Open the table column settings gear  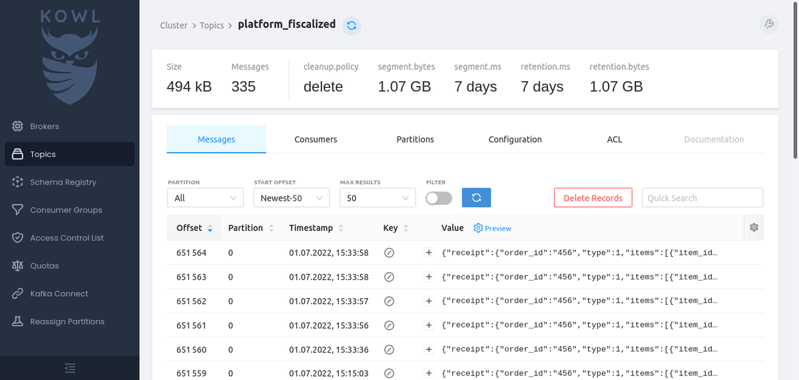pyautogui.click(x=754, y=228)
